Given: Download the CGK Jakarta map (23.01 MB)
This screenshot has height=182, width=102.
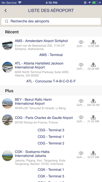Looking at the screenshot, I should pos(93,153).
